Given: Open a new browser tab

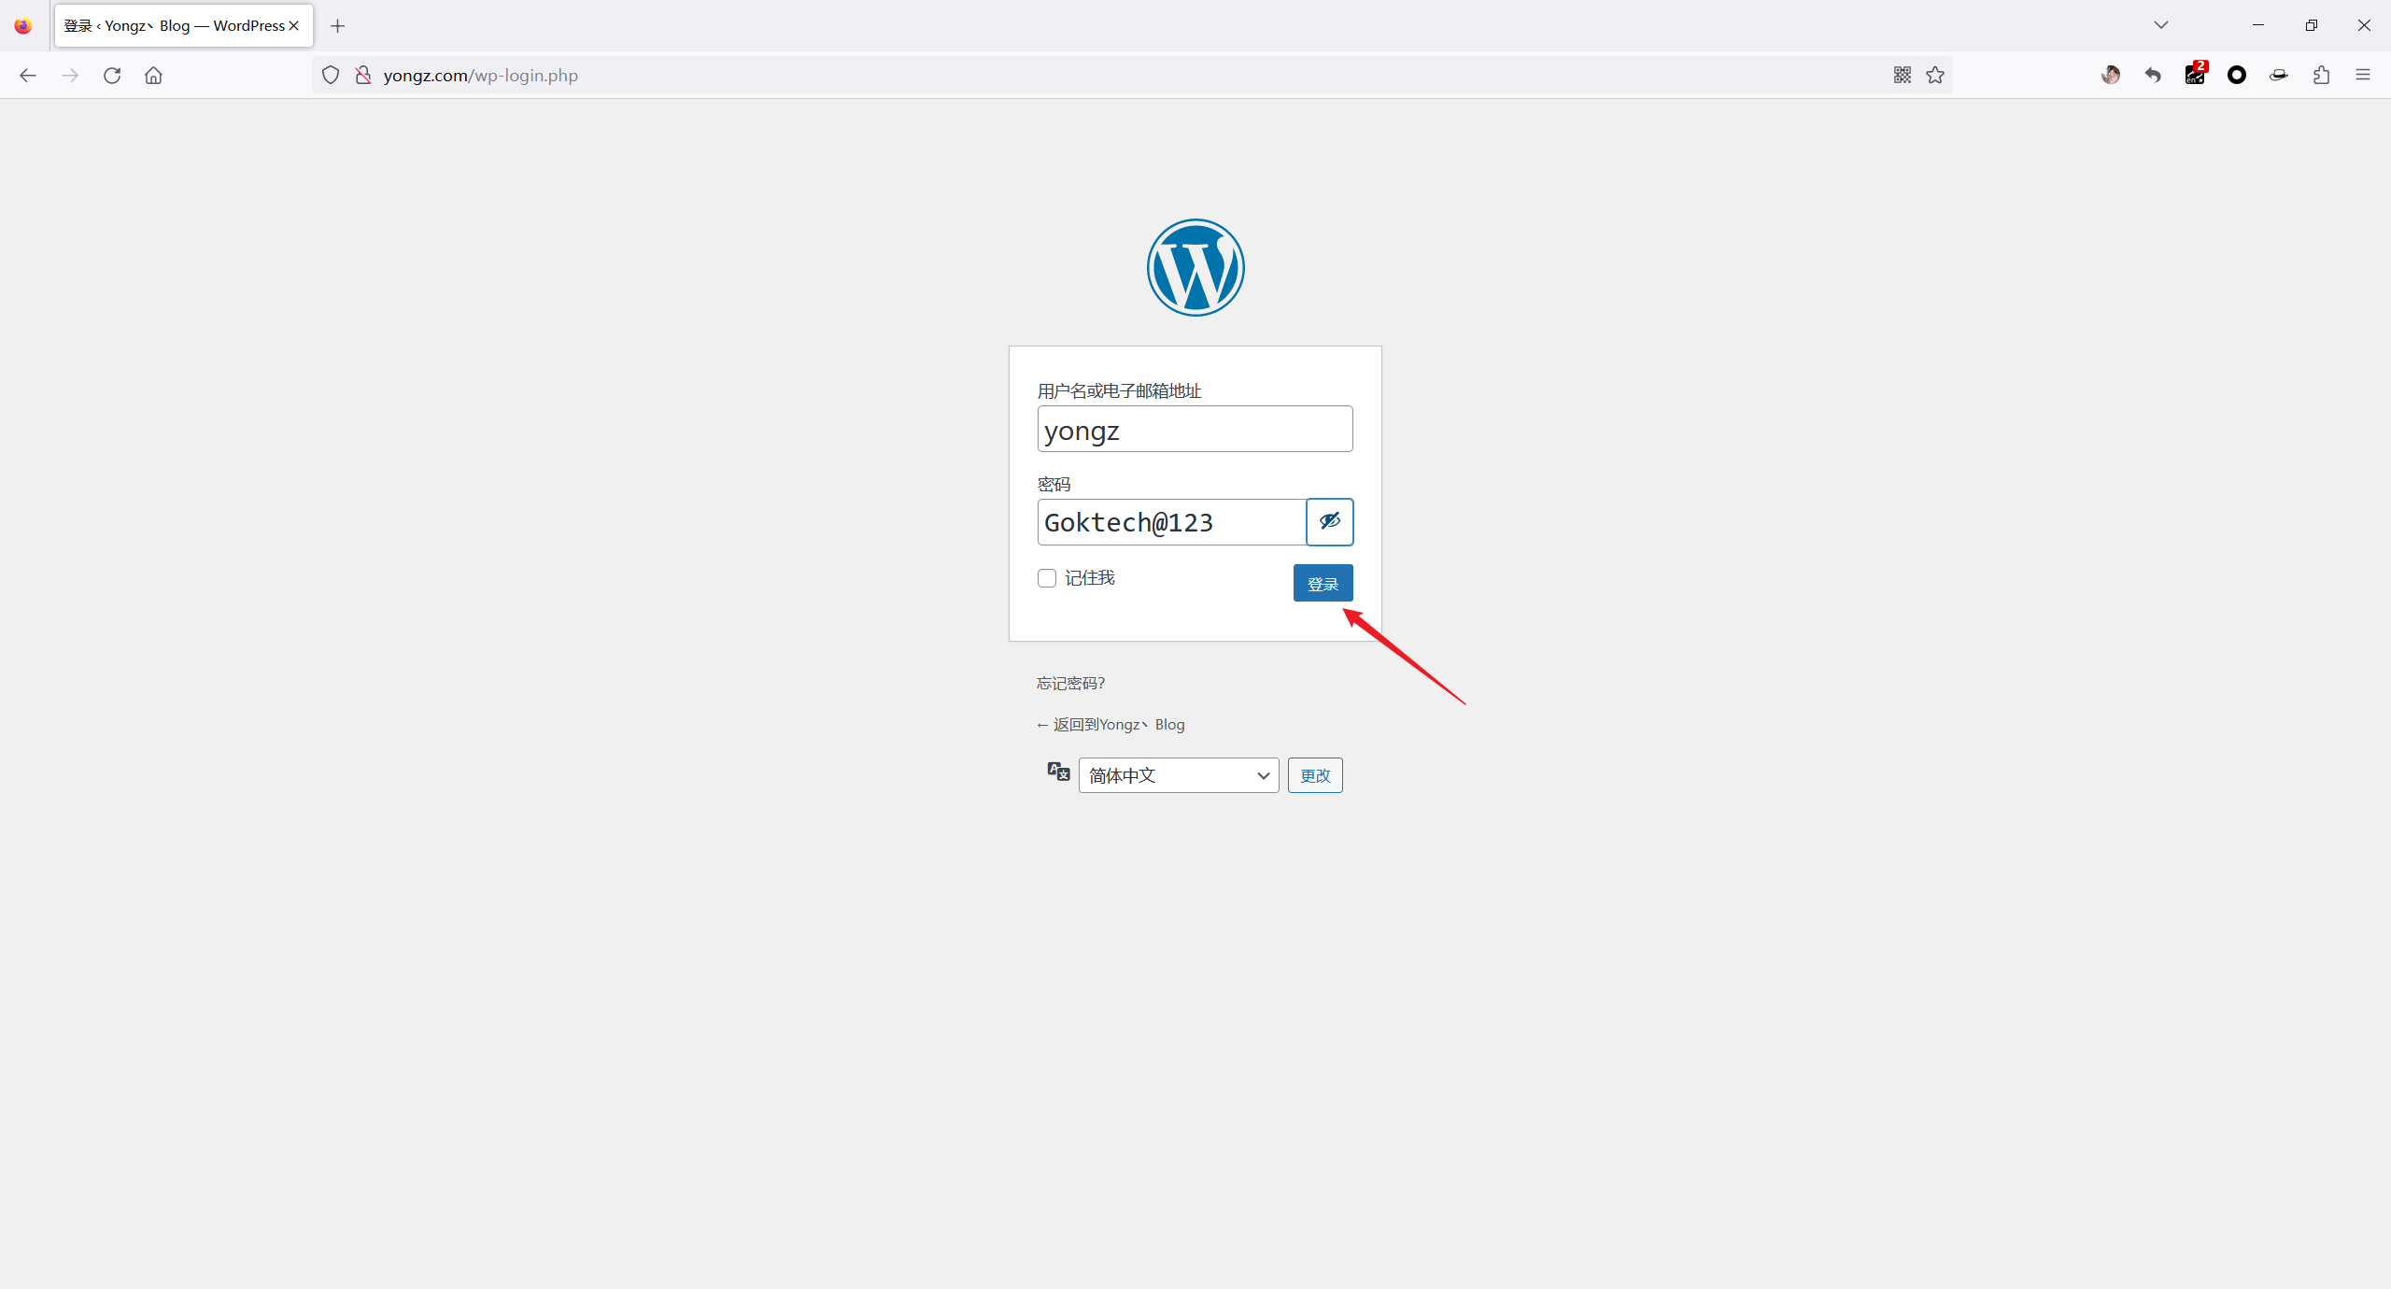Looking at the screenshot, I should click(338, 26).
